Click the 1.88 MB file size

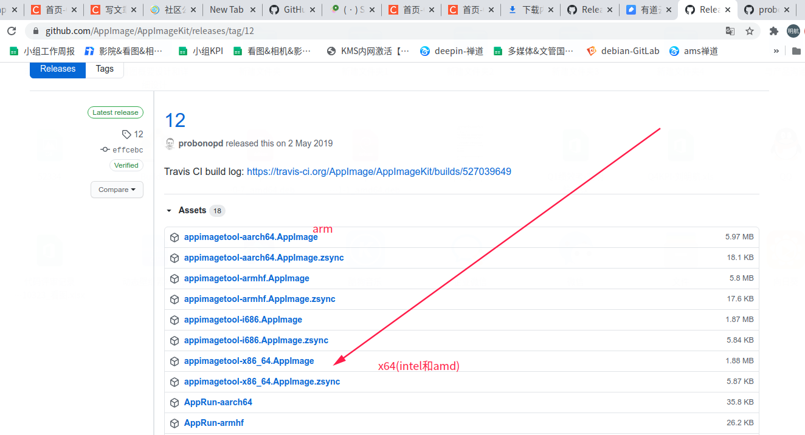coord(739,361)
